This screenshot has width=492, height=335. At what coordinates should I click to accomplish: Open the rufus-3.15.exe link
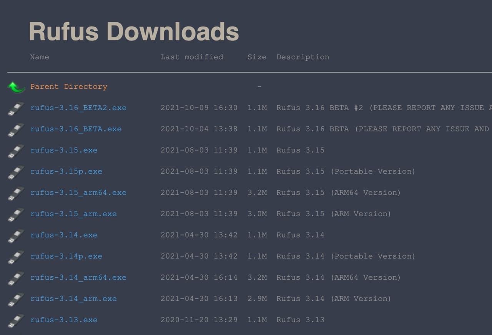coord(64,150)
